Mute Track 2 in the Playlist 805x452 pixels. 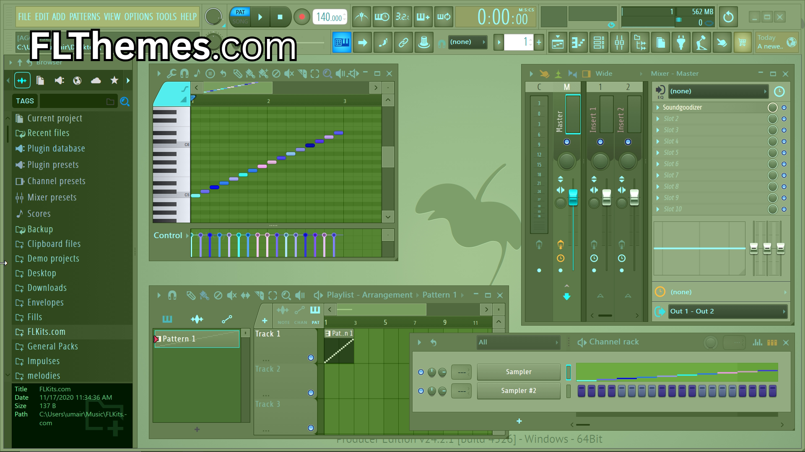[311, 393]
